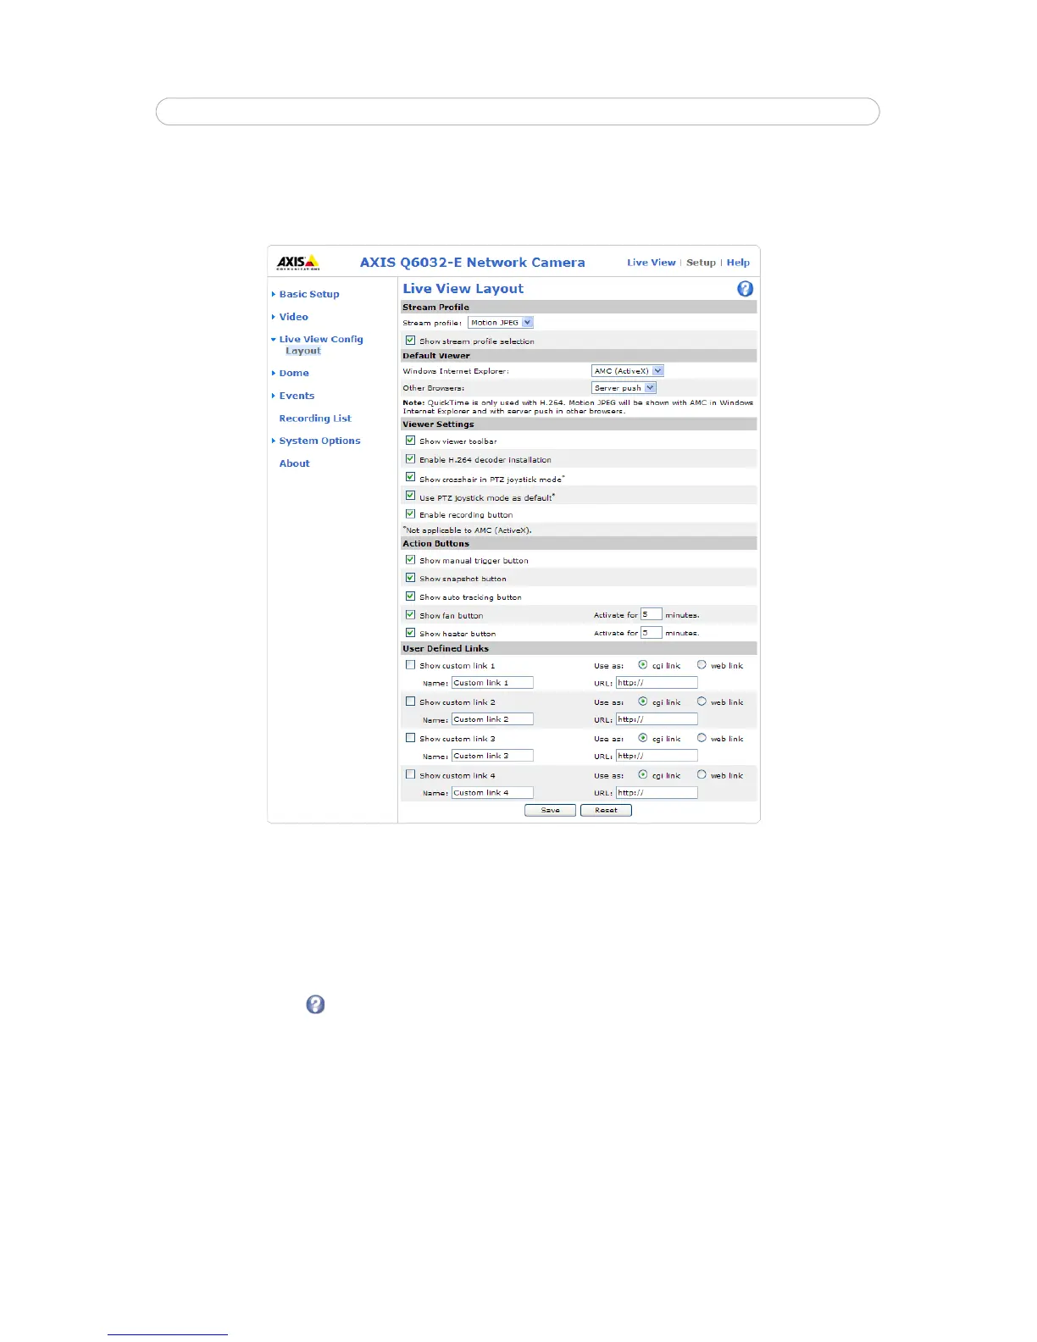Click the URL field for custom link 2

pos(657,718)
